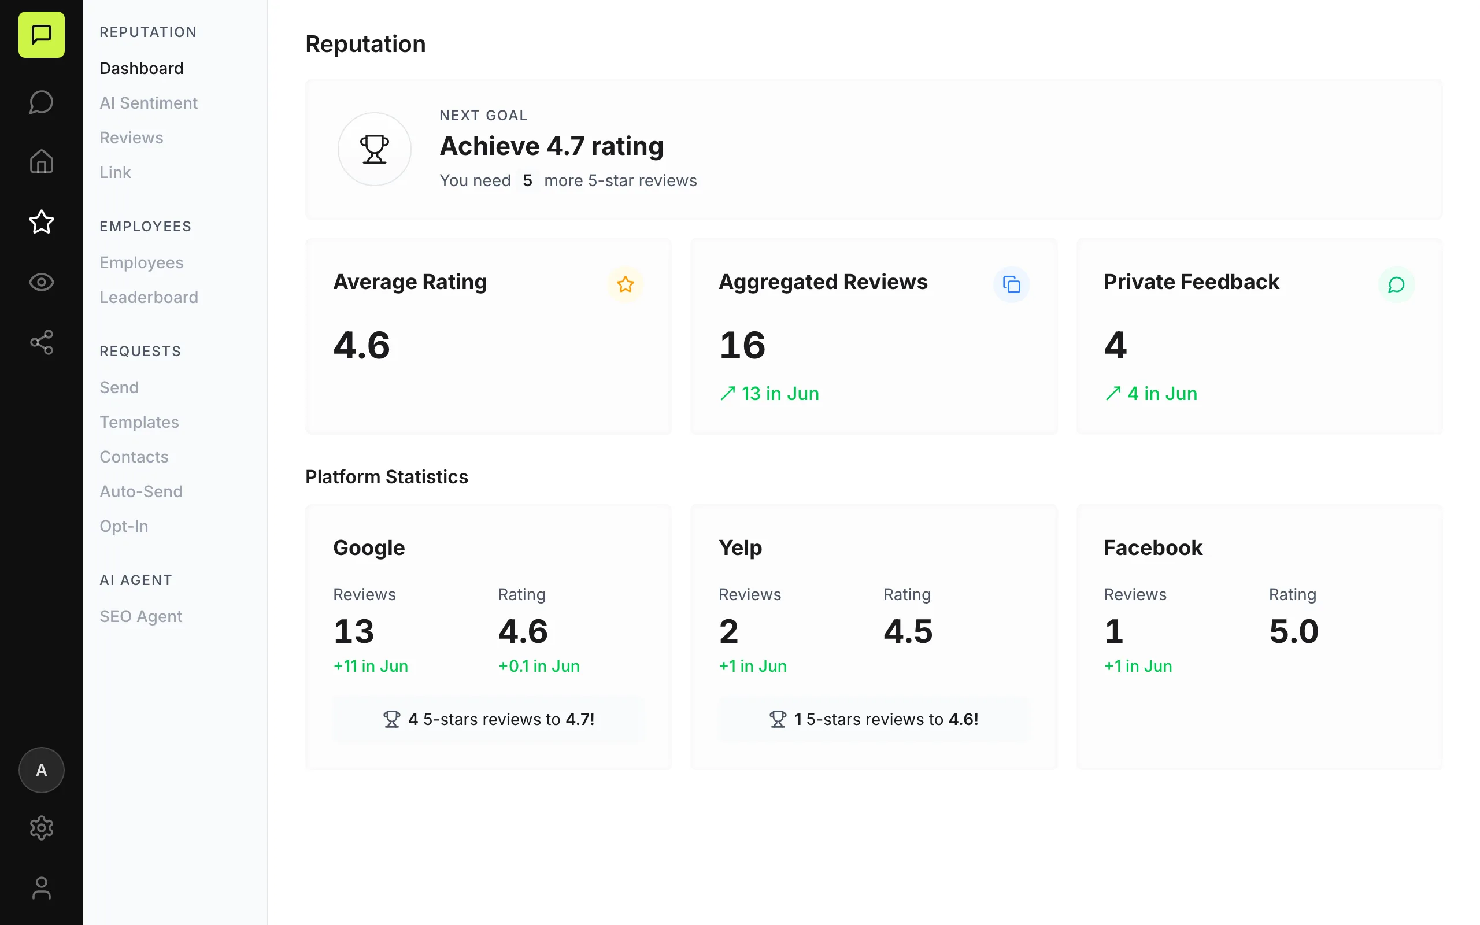Image resolution: width=1480 pixels, height=925 pixels.
Task: Click the Google reviews count 13
Action: pyautogui.click(x=353, y=631)
